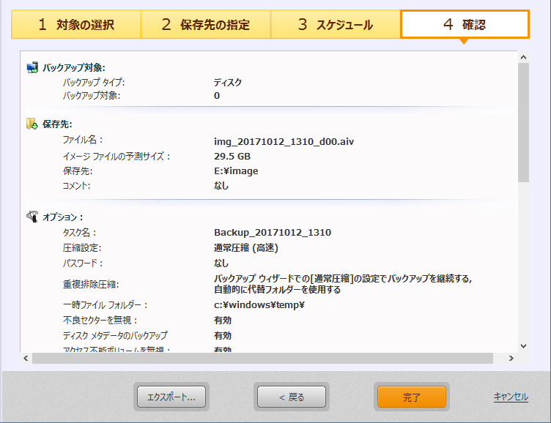Go back with the 戻る button

click(x=291, y=397)
